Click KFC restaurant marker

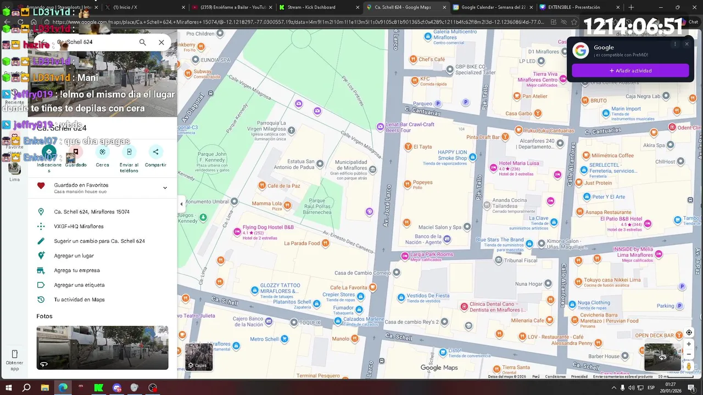(x=415, y=80)
